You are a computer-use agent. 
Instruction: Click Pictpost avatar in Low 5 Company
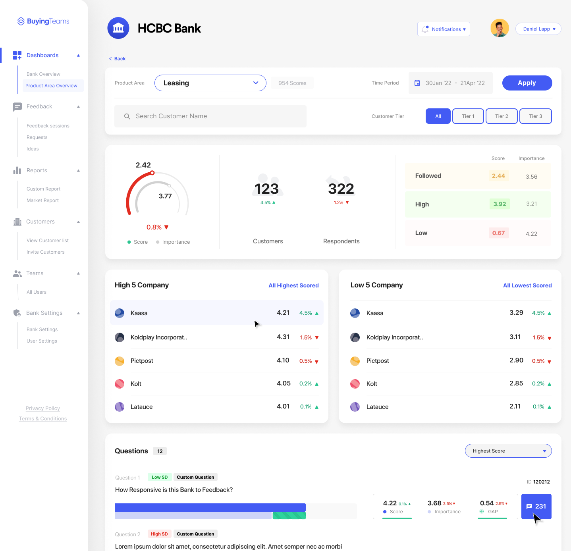tap(355, 361)
